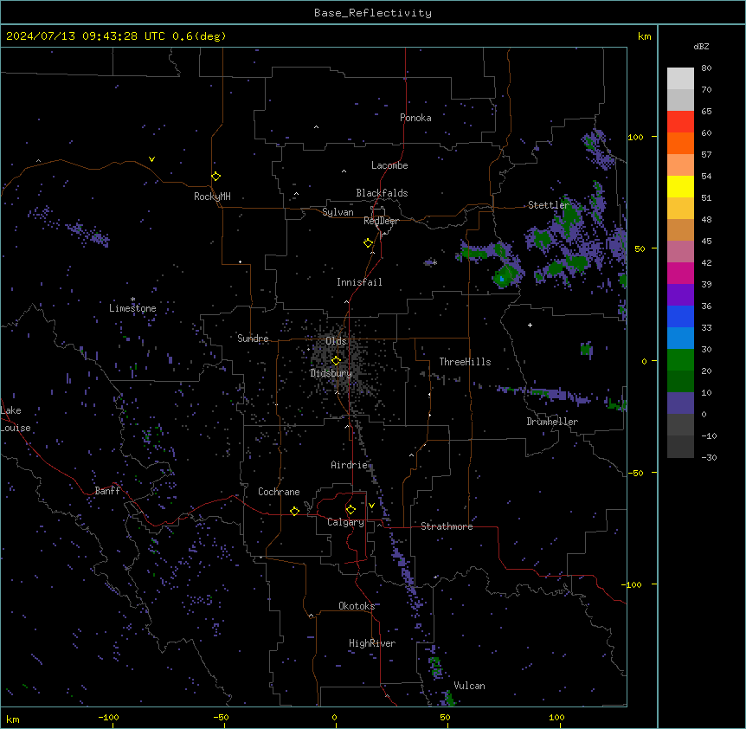Click the Okotoks city label

pyautogui.click(x=357, y=606)
